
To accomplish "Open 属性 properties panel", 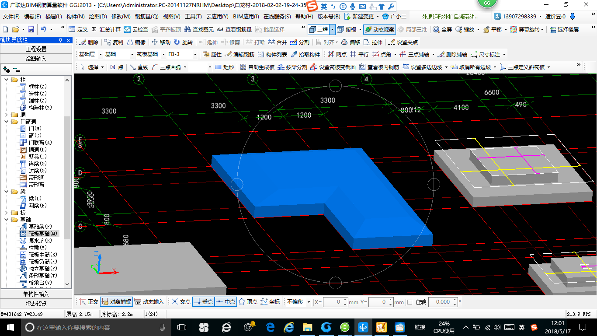I will pyautogui.click(x=212, y=55).
